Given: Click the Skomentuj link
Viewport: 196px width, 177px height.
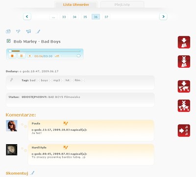Looking at the screenshot, I should pos(17,173).
